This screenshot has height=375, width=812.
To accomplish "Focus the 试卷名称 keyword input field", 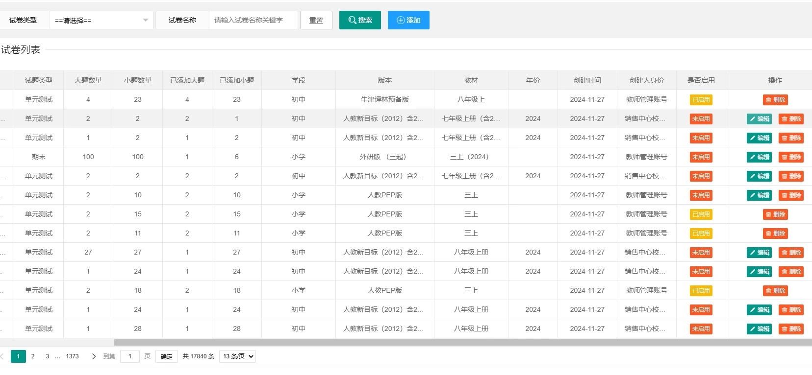I will click(x=253, y=20).
